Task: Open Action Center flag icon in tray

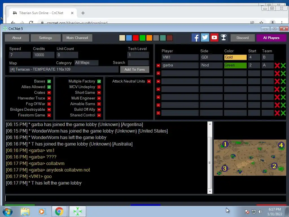Action: (x=247, y=212)
